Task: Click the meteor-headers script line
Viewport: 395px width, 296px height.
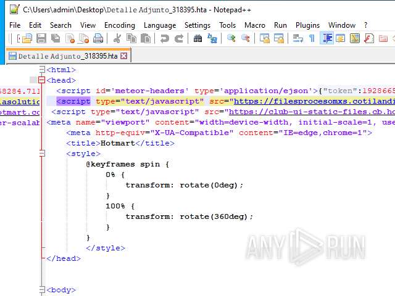Action: 226,91
